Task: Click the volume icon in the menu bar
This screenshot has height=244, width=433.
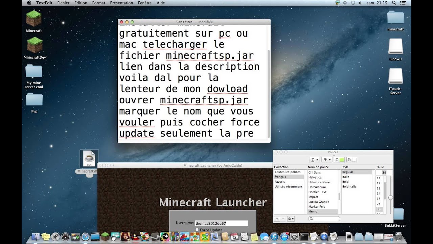Action: tap(360, 3)
